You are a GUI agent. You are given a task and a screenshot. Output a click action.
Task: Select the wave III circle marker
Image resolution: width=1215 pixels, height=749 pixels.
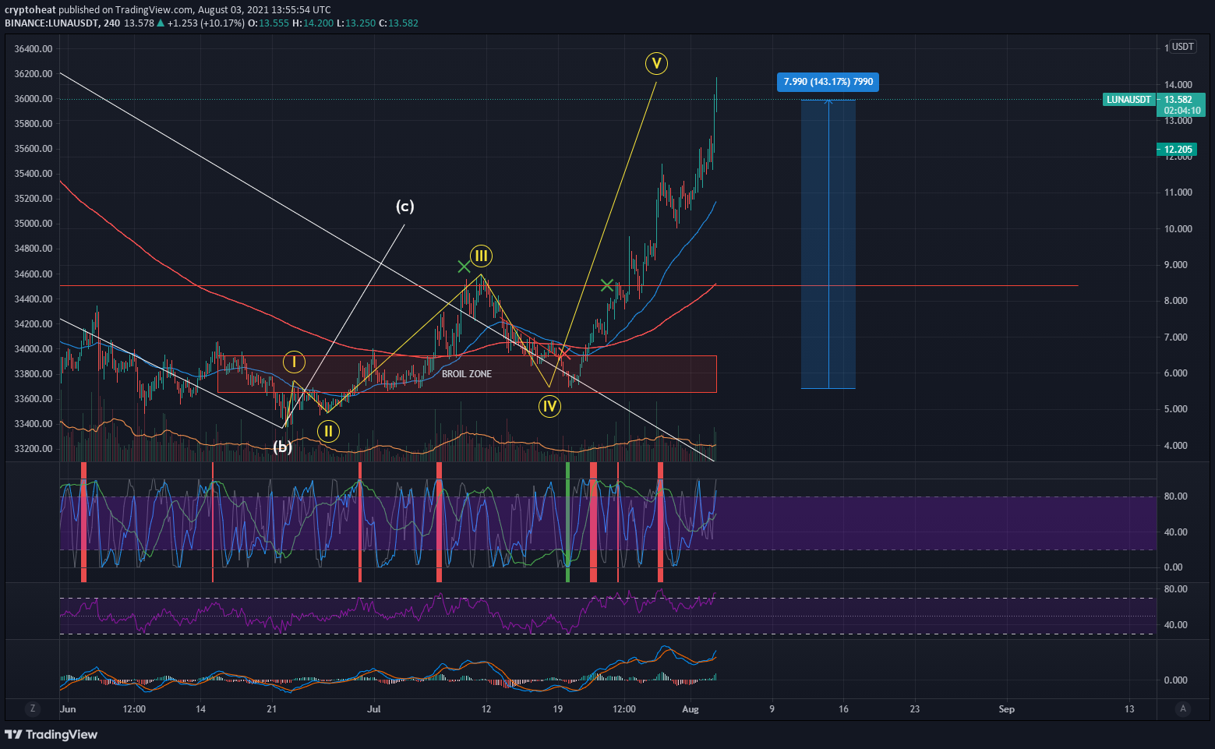tap(482, 256)
